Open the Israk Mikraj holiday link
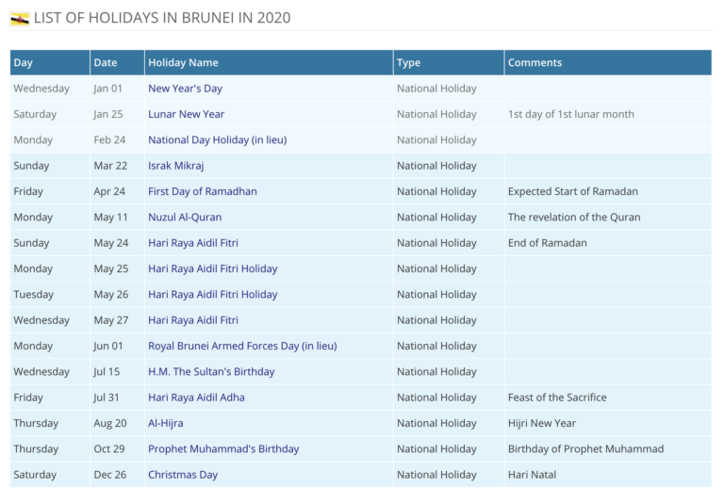The image size is (724, 504). (176, 166)
